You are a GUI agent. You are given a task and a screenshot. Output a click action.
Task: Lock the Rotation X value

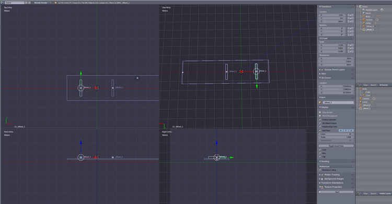coord(351,28)
